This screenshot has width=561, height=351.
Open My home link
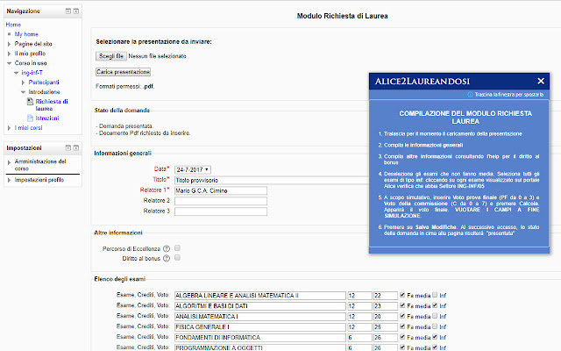(x=26, y=34)
